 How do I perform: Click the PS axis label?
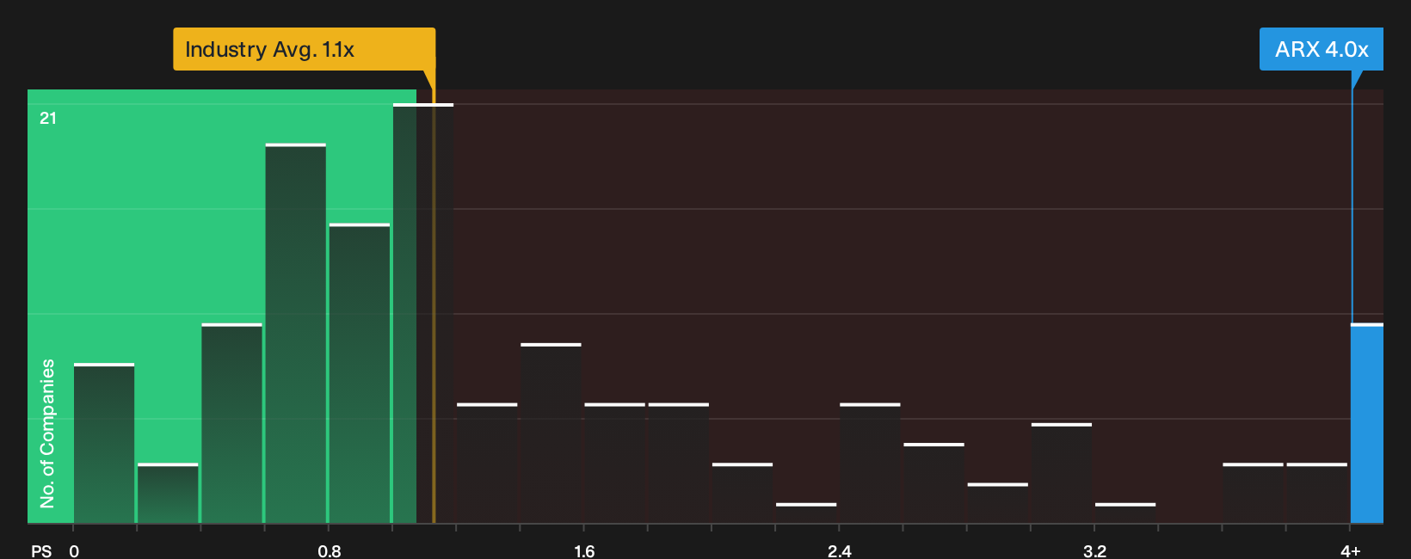pyautogui.click(x=41, y=550)
